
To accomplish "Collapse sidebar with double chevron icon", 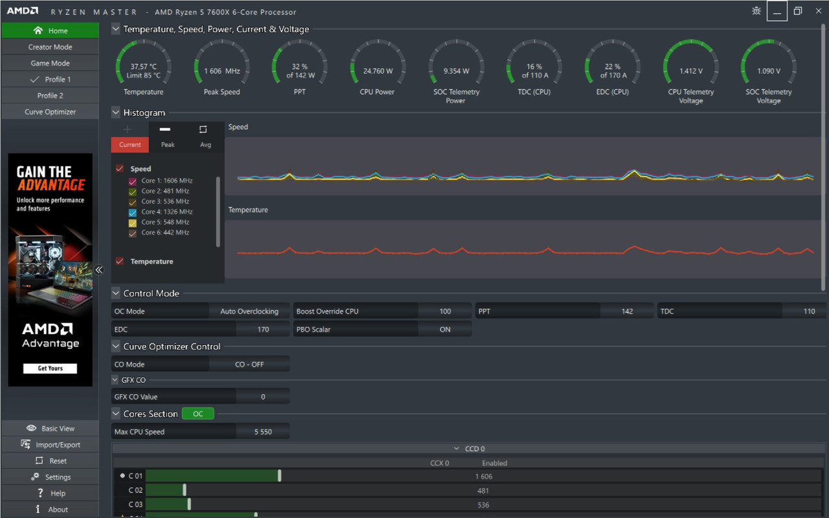I will coord(99,270).
